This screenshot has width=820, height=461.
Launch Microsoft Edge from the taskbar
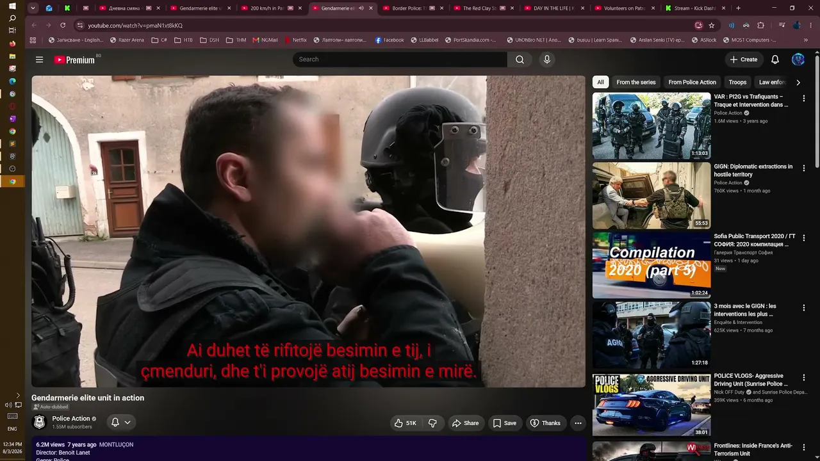coord(12,81)
